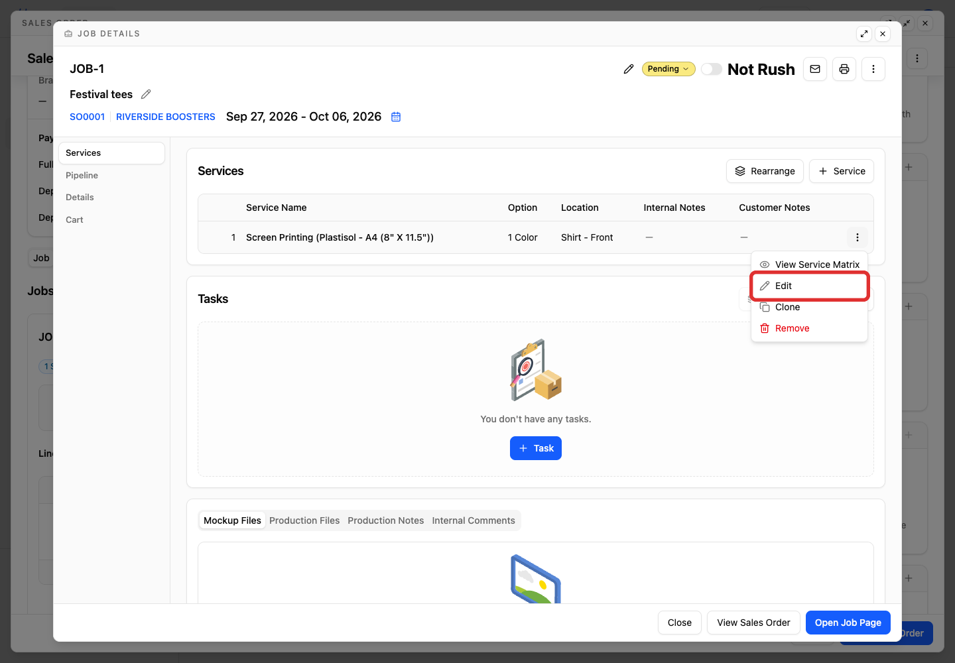
Task: Click the Customer Notes column header
Action: coord(775,208)
